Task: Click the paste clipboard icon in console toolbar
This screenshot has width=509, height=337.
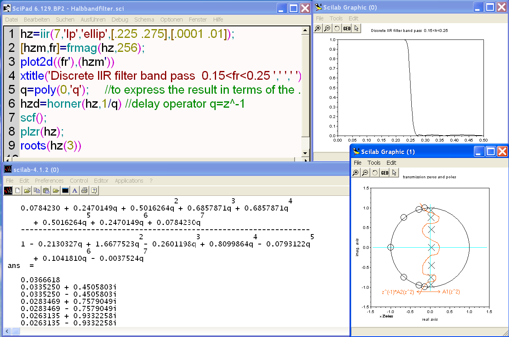Action: pos(46,191)
